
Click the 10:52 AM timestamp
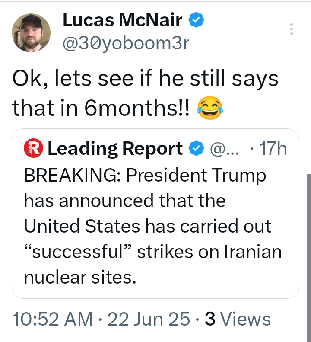click(52, 319)
